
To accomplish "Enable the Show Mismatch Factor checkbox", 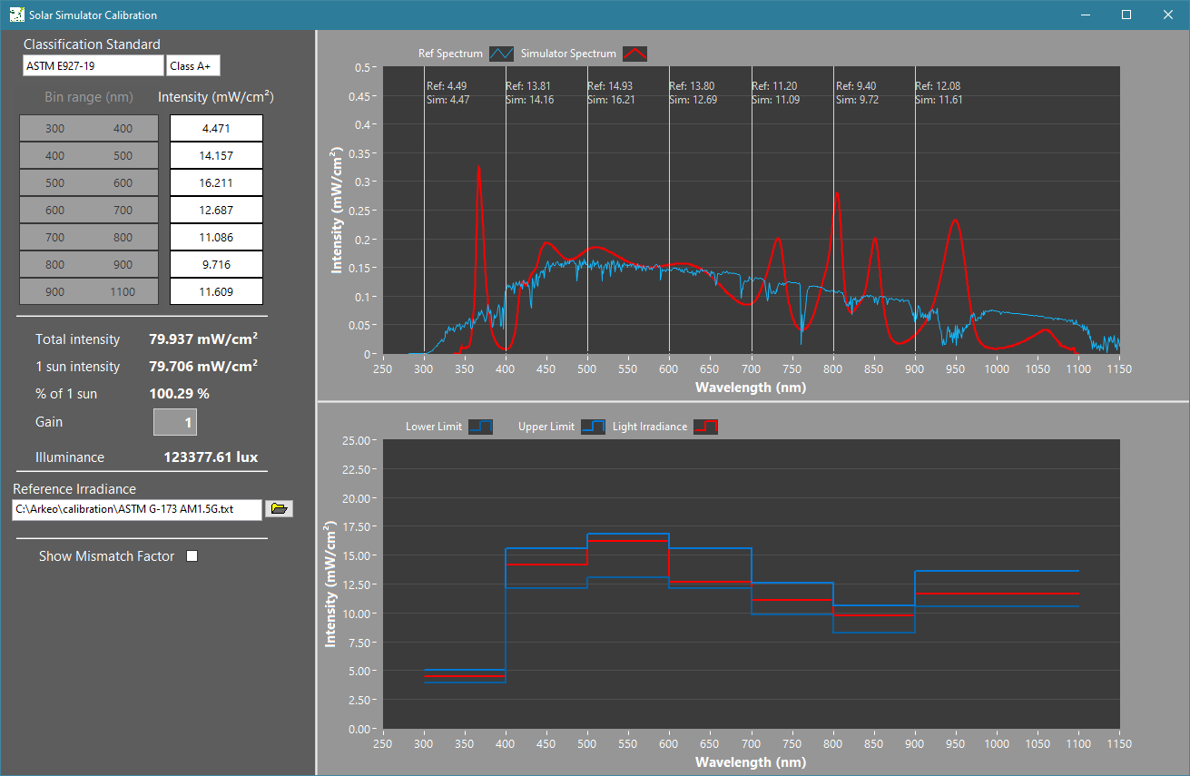I will [192, 556].
